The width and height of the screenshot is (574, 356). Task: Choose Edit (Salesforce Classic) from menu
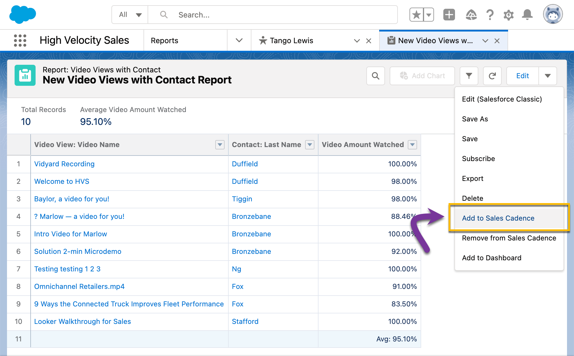coord(509,99)
